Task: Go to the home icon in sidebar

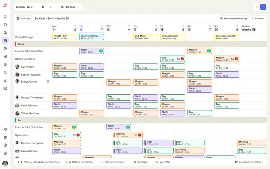Action: [5, 24]
